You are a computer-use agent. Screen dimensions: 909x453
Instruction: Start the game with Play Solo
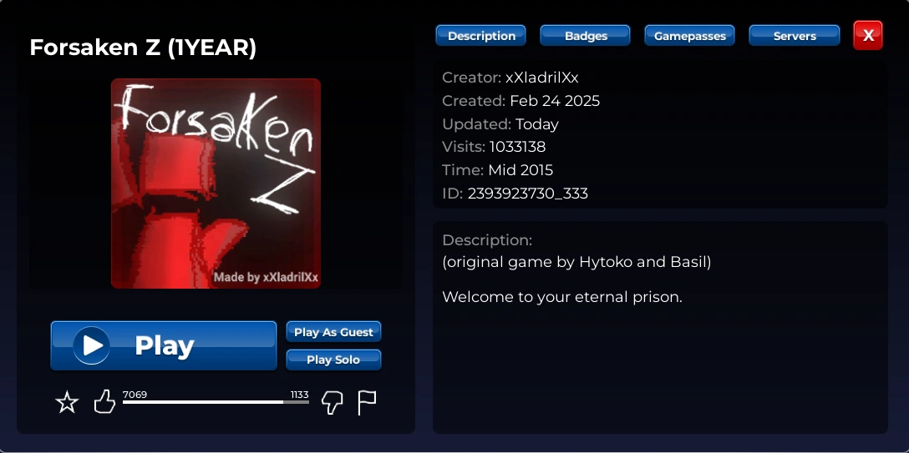pyautogui.click(x=333, y=360)
